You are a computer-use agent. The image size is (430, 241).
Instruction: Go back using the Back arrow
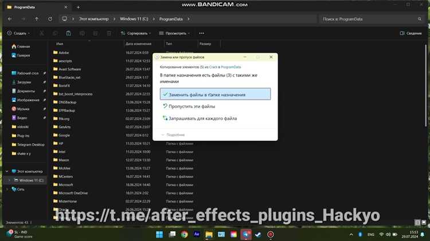(10, 19)
